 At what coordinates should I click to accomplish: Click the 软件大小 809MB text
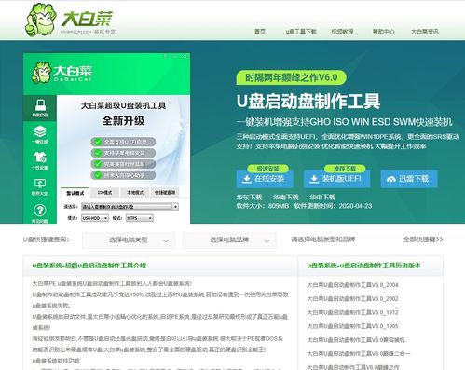click(263, 206)
